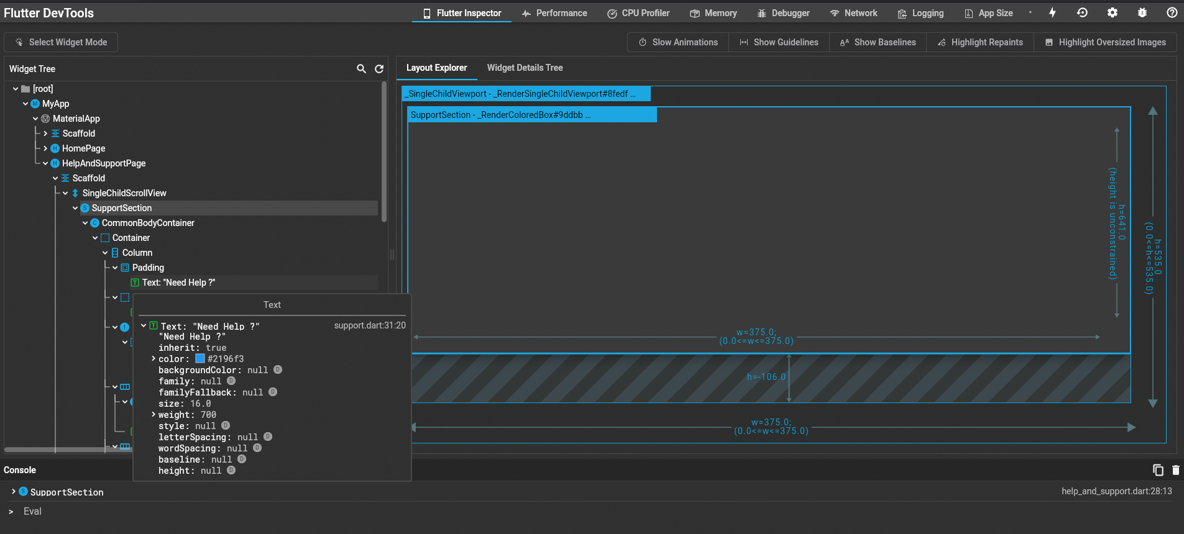
Task: Toggle Highlight Repaints
Action: 980,42
